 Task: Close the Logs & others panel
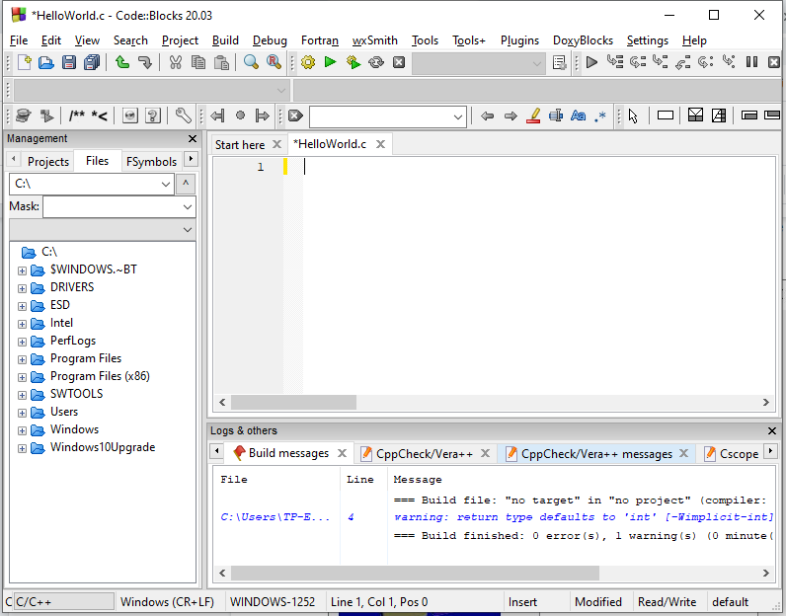[772, 431]
